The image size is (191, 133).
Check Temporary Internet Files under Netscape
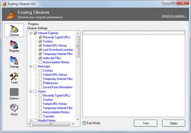tap(40, 79)
